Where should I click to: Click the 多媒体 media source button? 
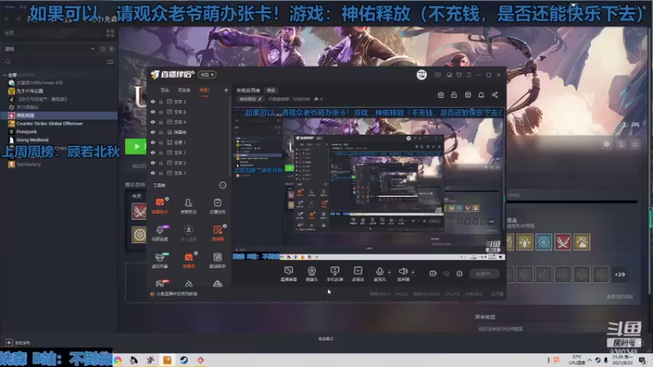358,274
